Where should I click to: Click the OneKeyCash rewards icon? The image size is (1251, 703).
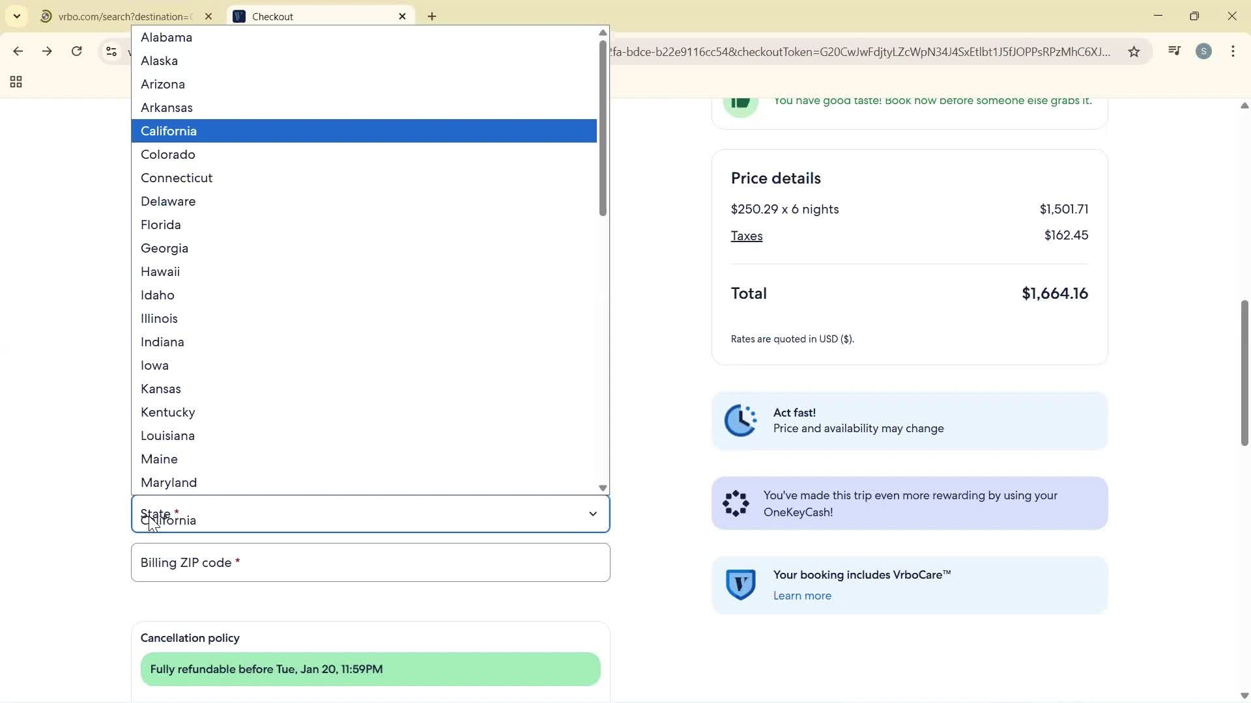[736, 503]
